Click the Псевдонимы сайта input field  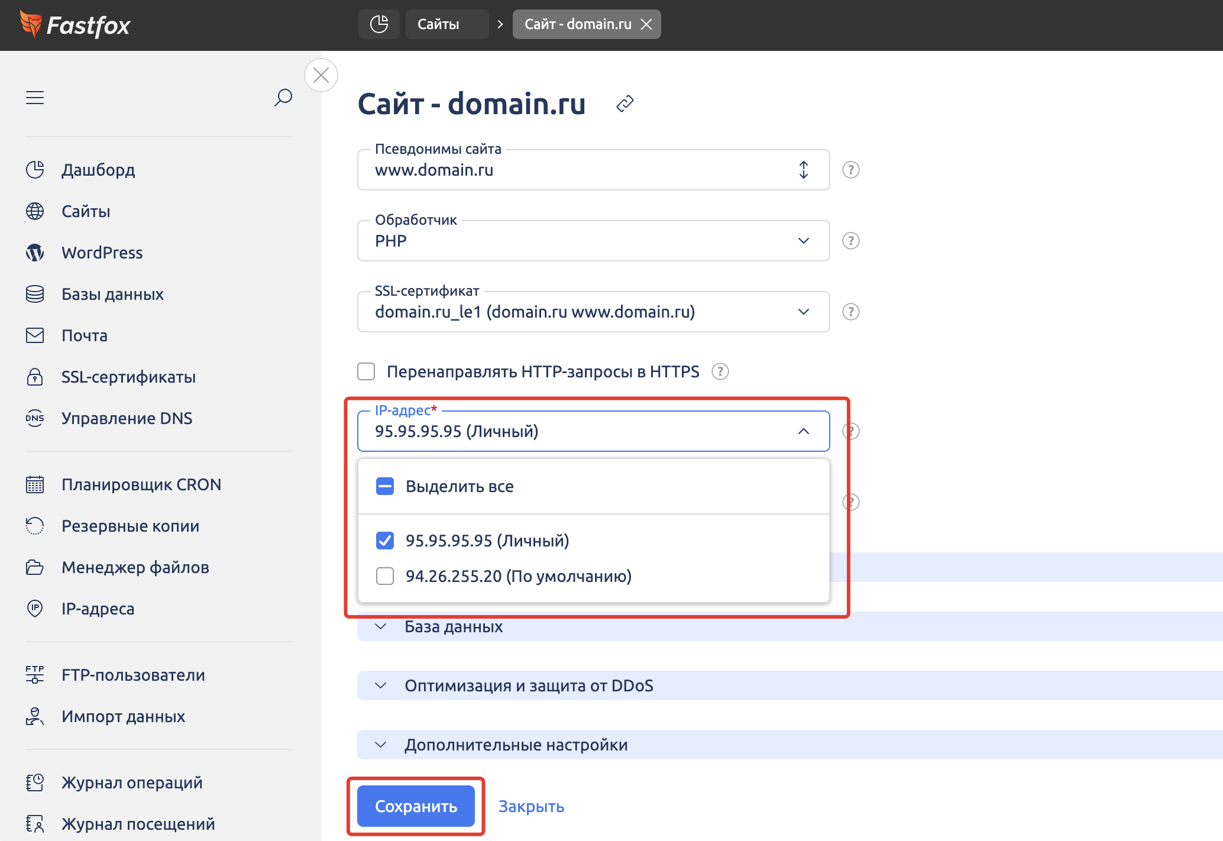580,170
